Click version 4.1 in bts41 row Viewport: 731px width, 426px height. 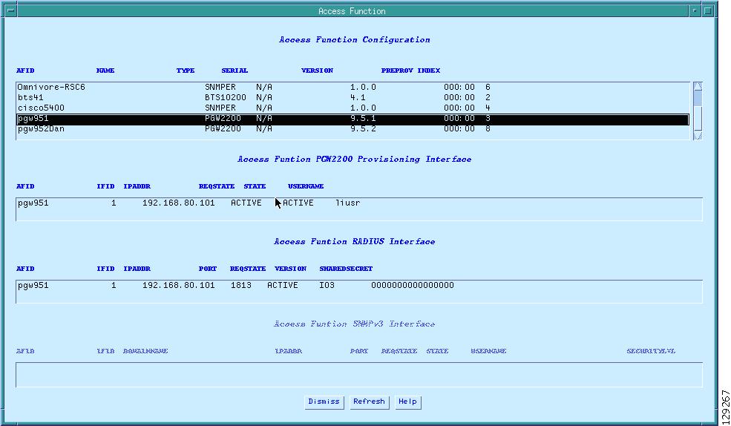tap(358, 97)
